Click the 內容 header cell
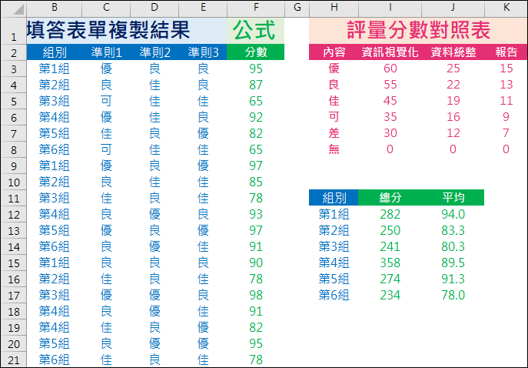The width and height of the screenshot is (528, 368). (x=334, y=52)
